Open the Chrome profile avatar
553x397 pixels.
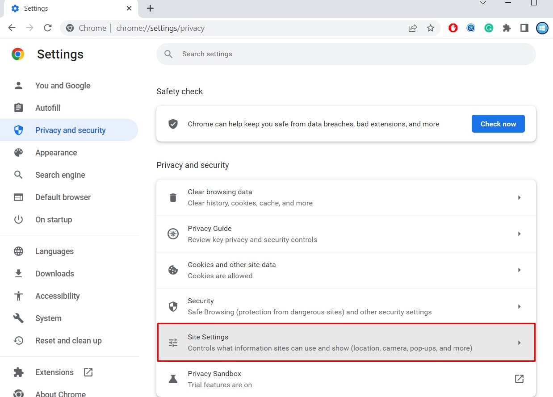[x=542, y=28]
